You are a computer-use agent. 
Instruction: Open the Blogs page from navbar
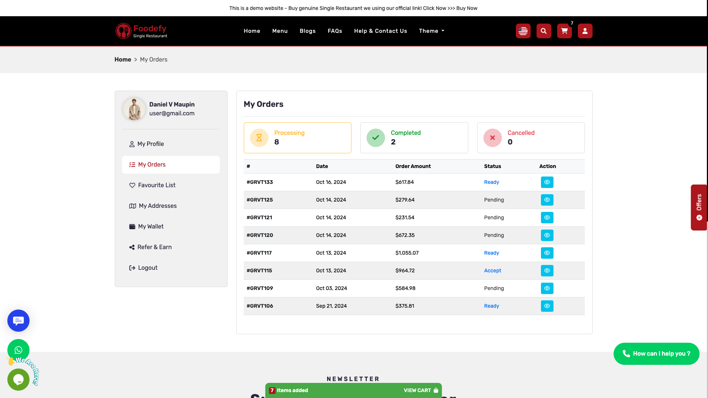tap(308, 31)
